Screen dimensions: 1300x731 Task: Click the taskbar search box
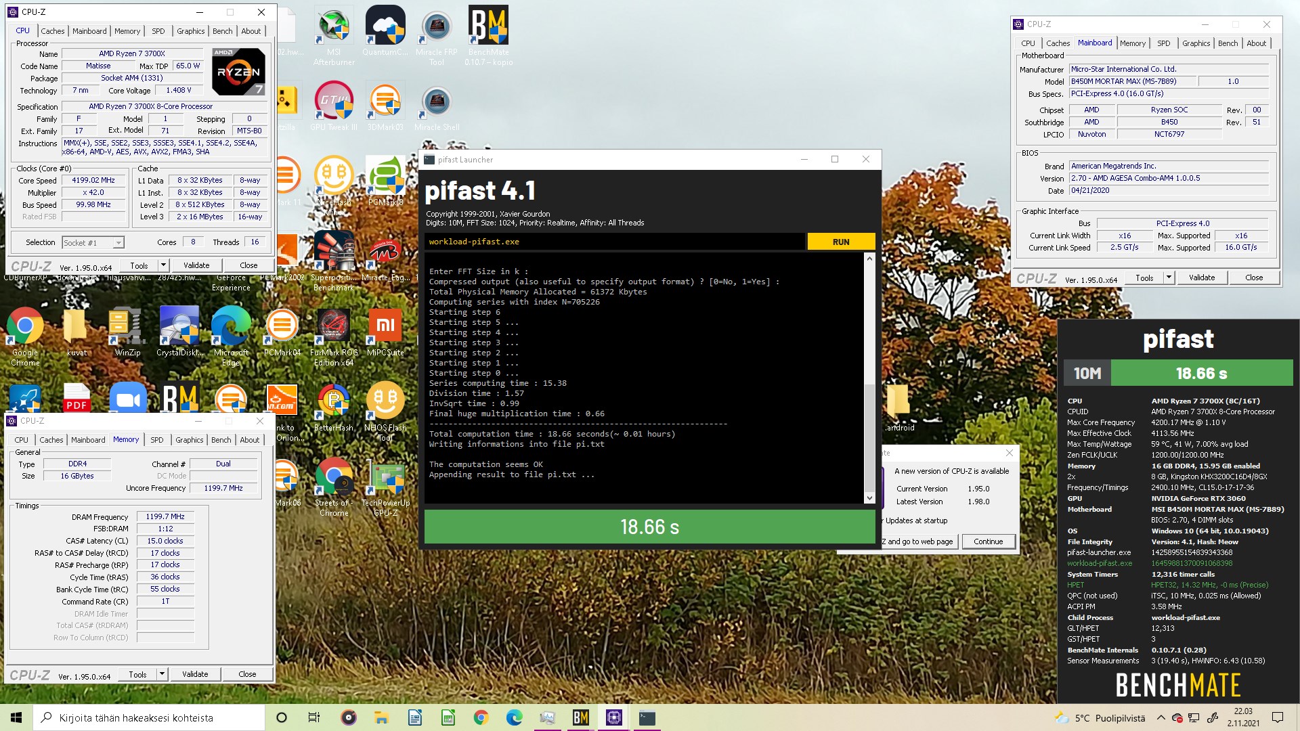[149, 717]
